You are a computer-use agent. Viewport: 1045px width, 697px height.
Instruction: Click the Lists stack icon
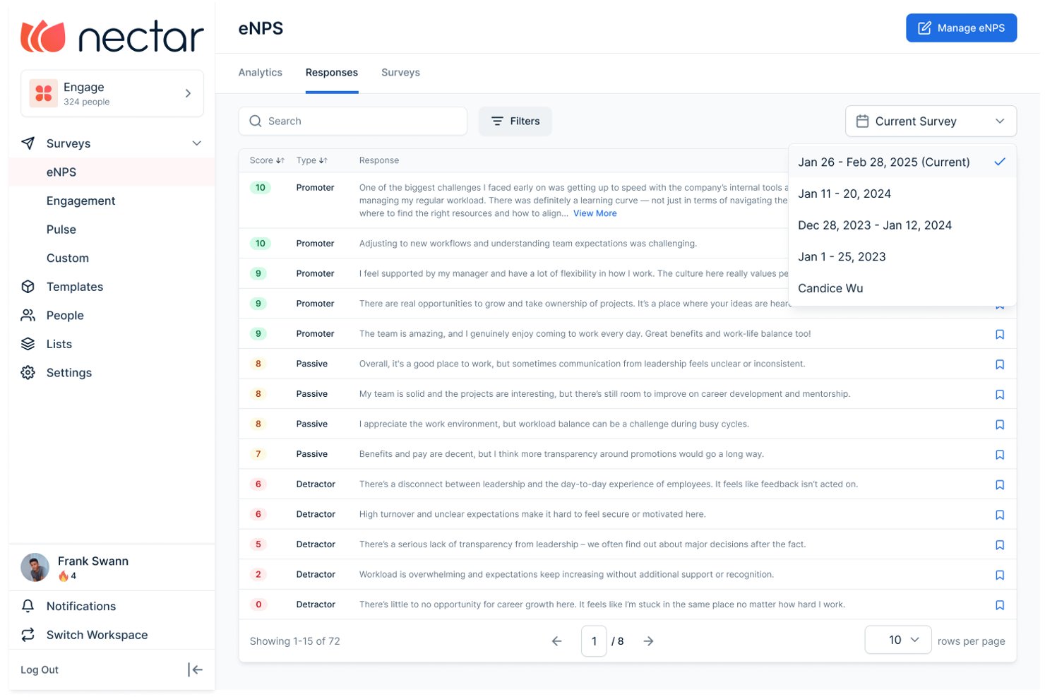click(28, 344)
